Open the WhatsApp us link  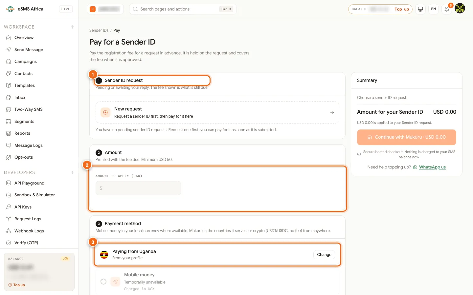(432, 167)
